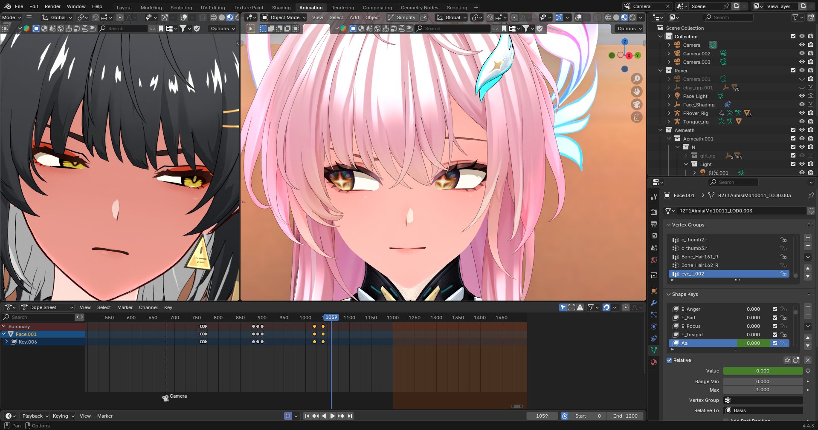
Task: Add a new vertex group with plus
Action: (808, 238)
